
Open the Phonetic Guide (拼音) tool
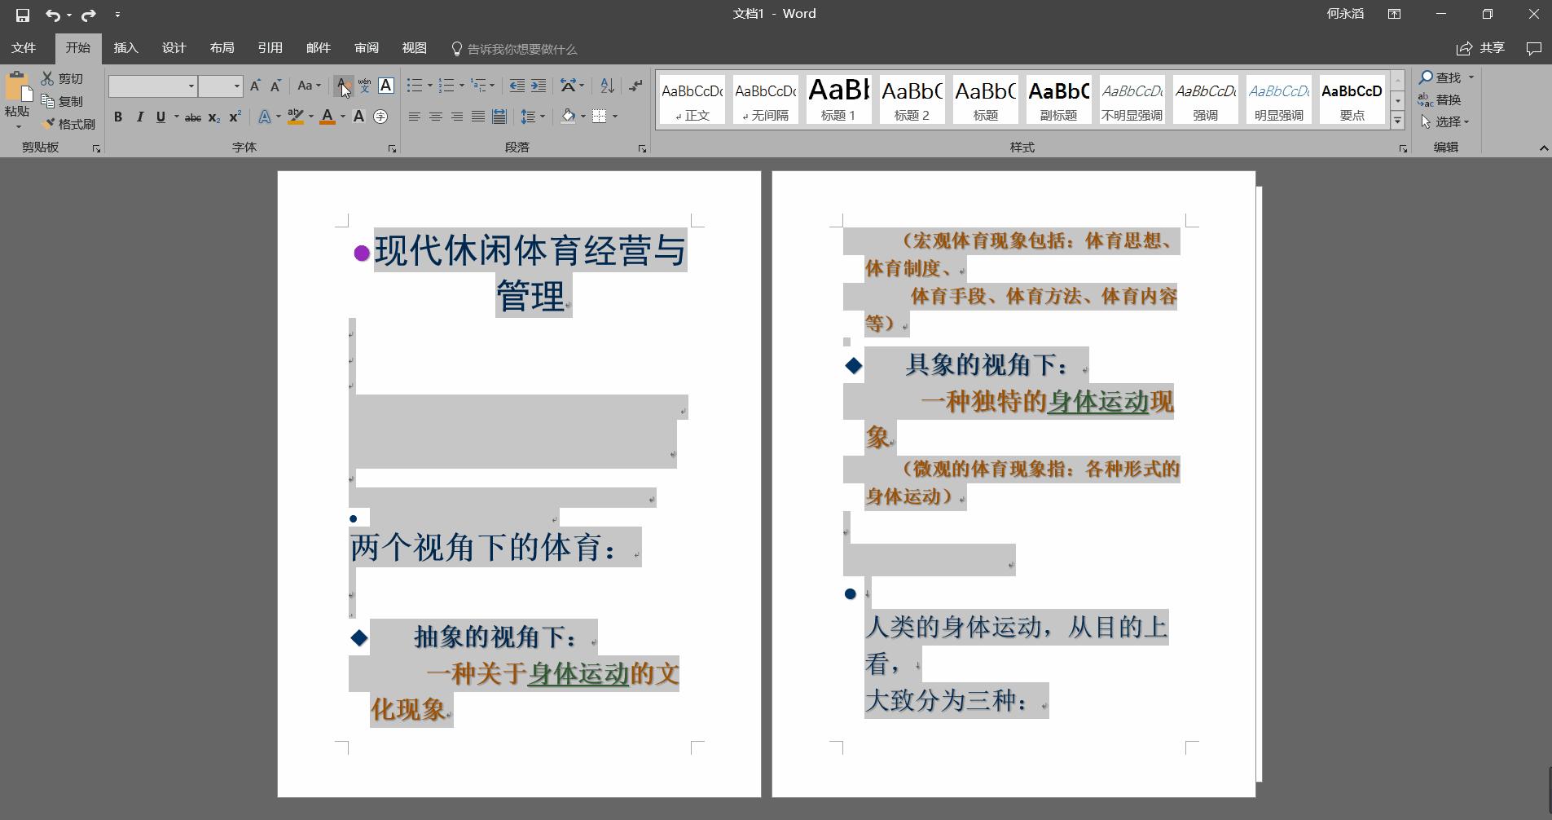[x=363, y=86]
